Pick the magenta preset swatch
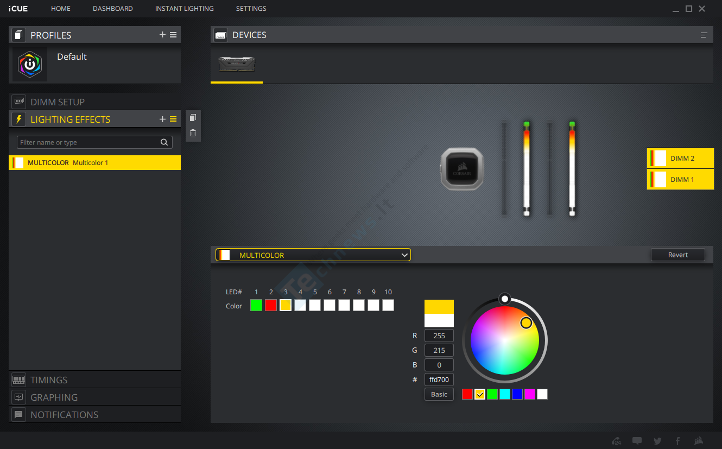Image resolution: width=722 pixels, height=449 pixels. coord(530,394)
